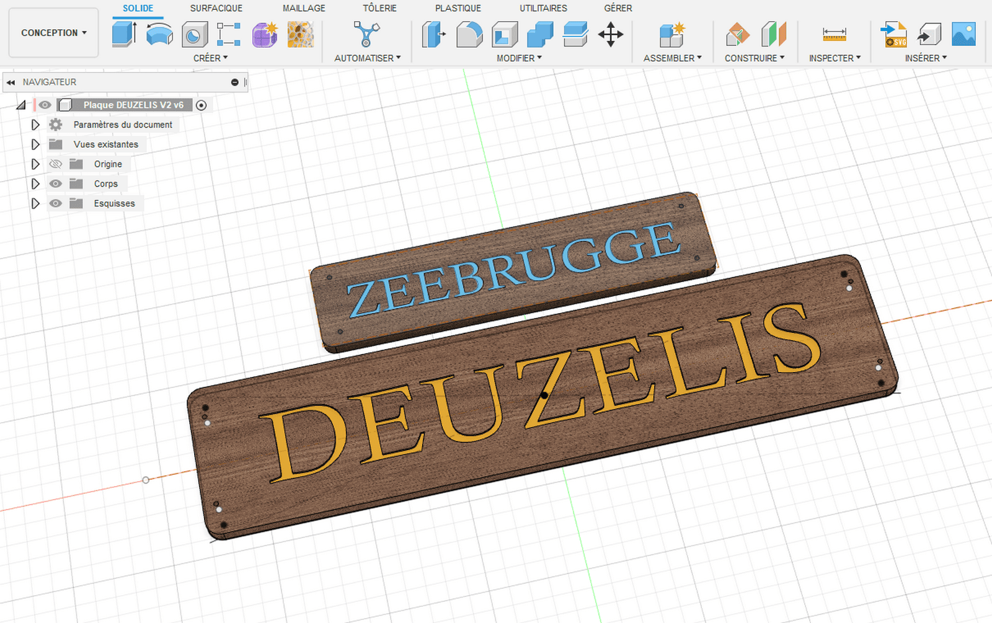Open the ASSEMBLER dropdown menu

(x=673, y=58)
